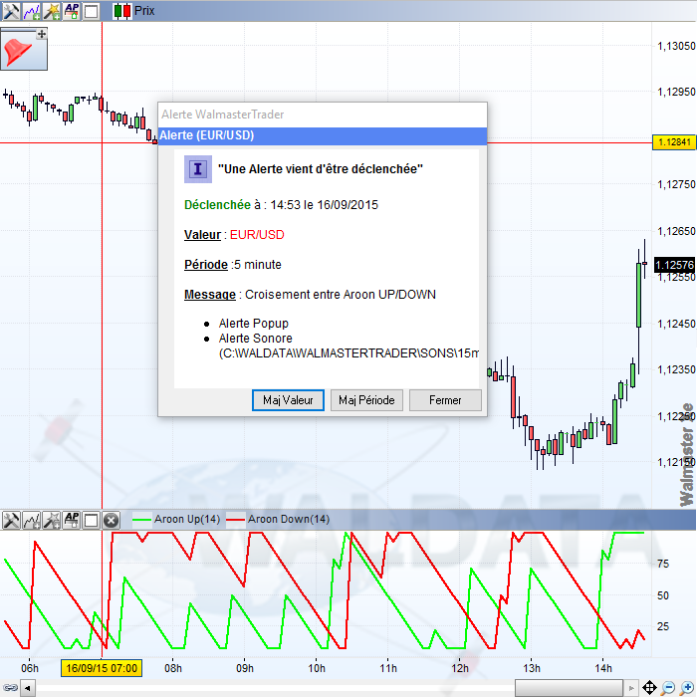Click the AP alert icon in price toolbar
Image resolution: width=697 pixels, height=697 pixels.
point(72,11)
